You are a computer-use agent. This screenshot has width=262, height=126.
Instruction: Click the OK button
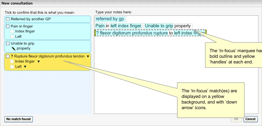(236, 119)
